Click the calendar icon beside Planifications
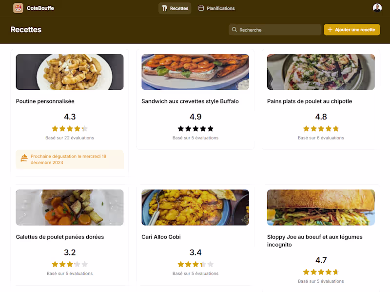This screenshot has height=292, width=390. click(201, 8)
